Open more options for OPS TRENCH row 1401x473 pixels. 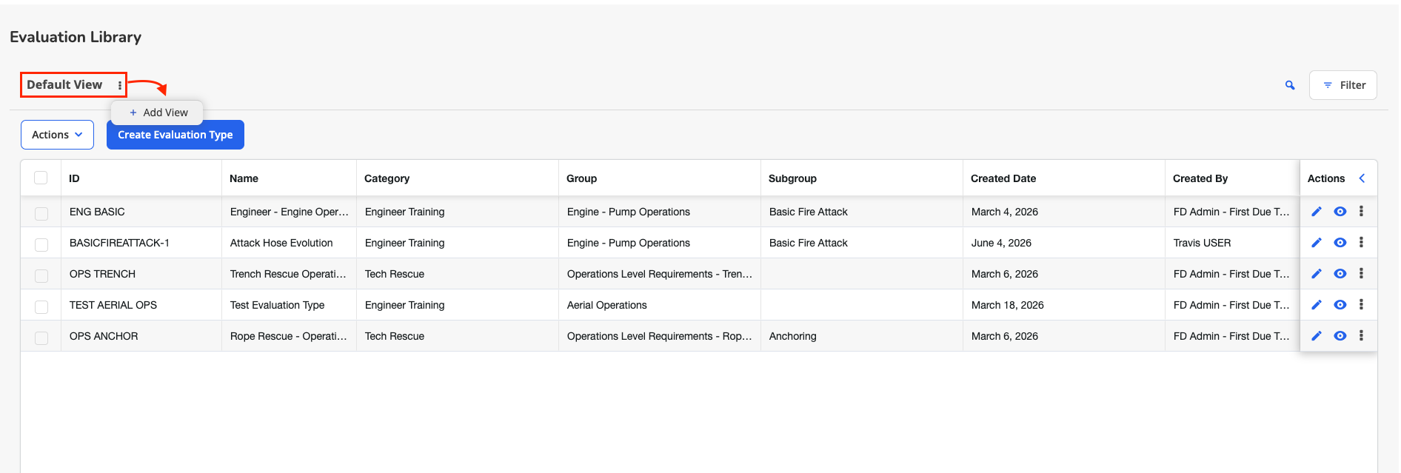(x=1361, y=274)
